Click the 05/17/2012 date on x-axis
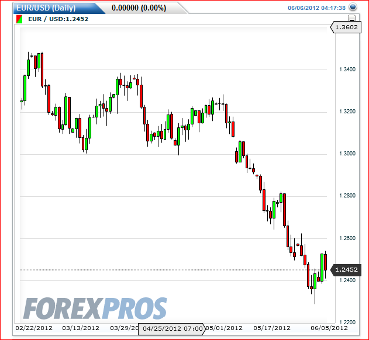 pos(272,328)
